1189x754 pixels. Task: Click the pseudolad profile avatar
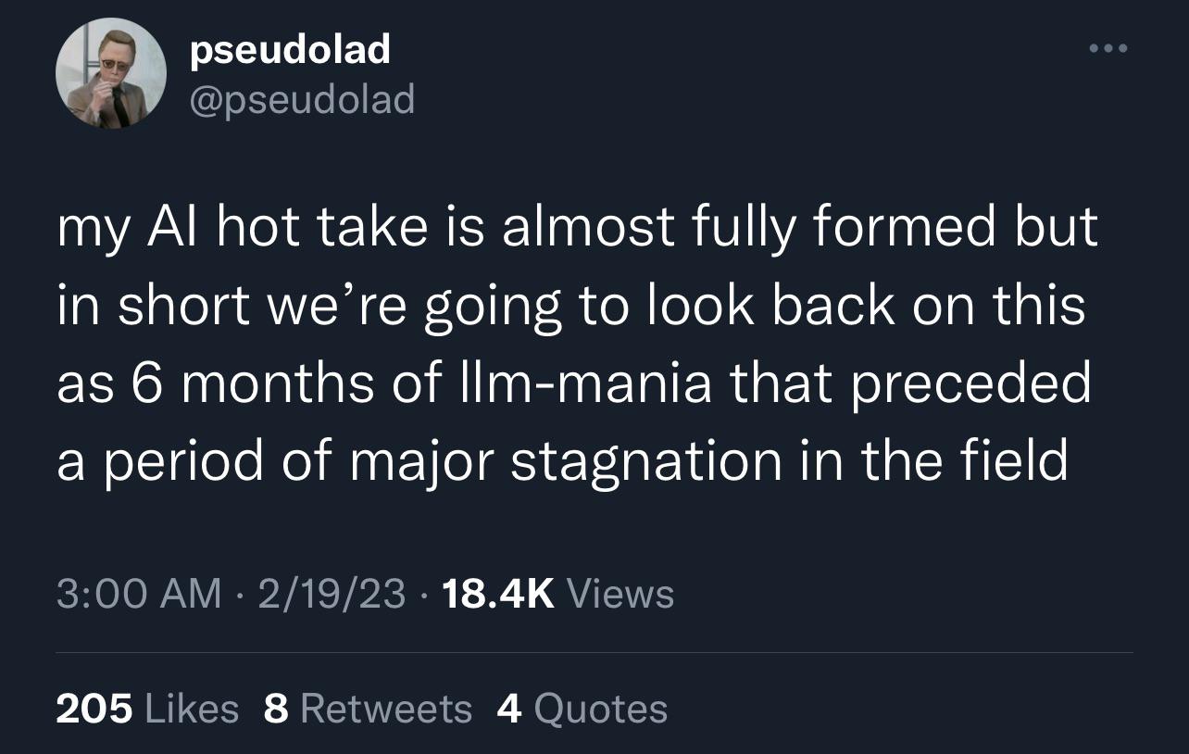point(111,73)
